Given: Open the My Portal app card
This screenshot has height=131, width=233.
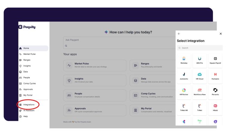Looking at the screenshot, I should [x=153, y=110].
